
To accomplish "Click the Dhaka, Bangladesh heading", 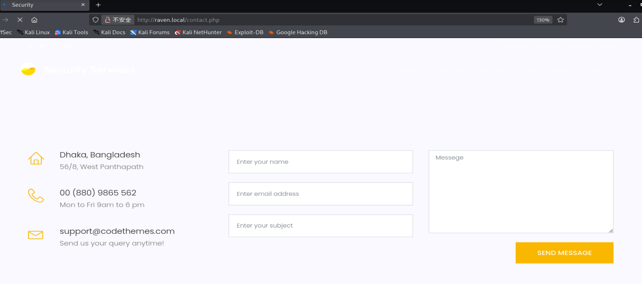I will pos(100,155).
